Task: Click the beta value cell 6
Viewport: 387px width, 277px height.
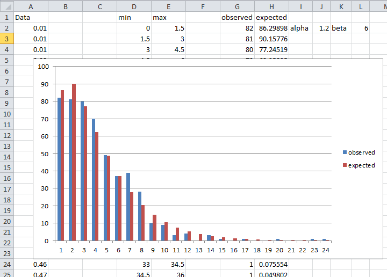Action: click(x=361, y=28)
